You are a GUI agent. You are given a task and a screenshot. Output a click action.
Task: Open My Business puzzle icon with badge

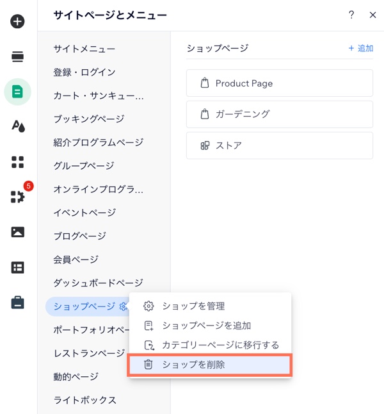pyautogui.click(x=17, y=197)
